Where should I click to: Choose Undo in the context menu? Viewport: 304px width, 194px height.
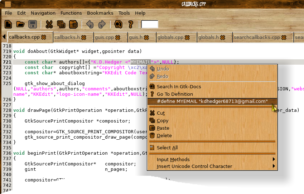click(x=212, y=69)
